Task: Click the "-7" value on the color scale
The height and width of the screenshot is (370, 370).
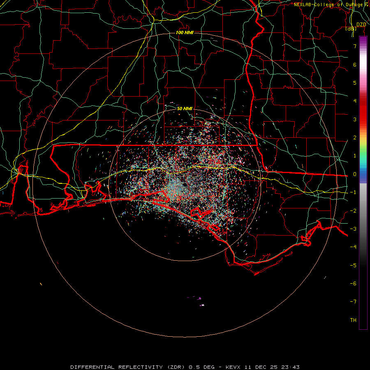Action: click(x=353, y=302)
